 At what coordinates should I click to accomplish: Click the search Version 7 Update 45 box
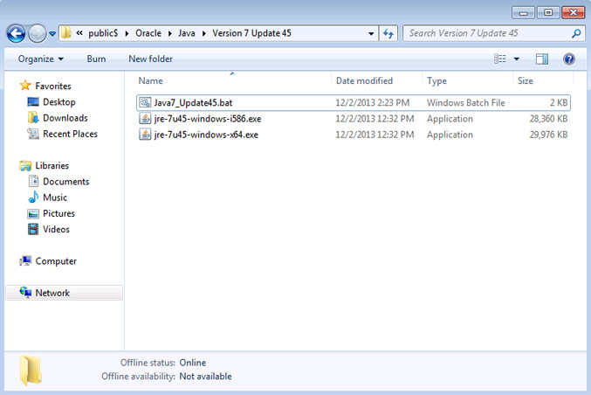[487, 33]
